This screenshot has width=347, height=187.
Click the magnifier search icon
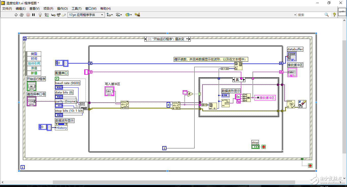click(327, 15)
